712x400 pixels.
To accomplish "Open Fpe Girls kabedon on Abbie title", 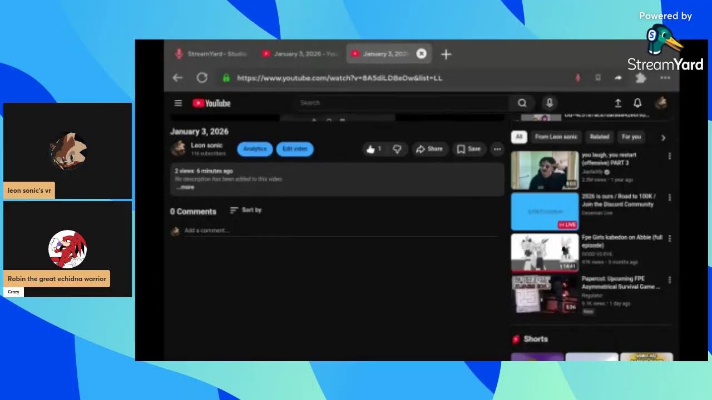I will pos(622,241).
